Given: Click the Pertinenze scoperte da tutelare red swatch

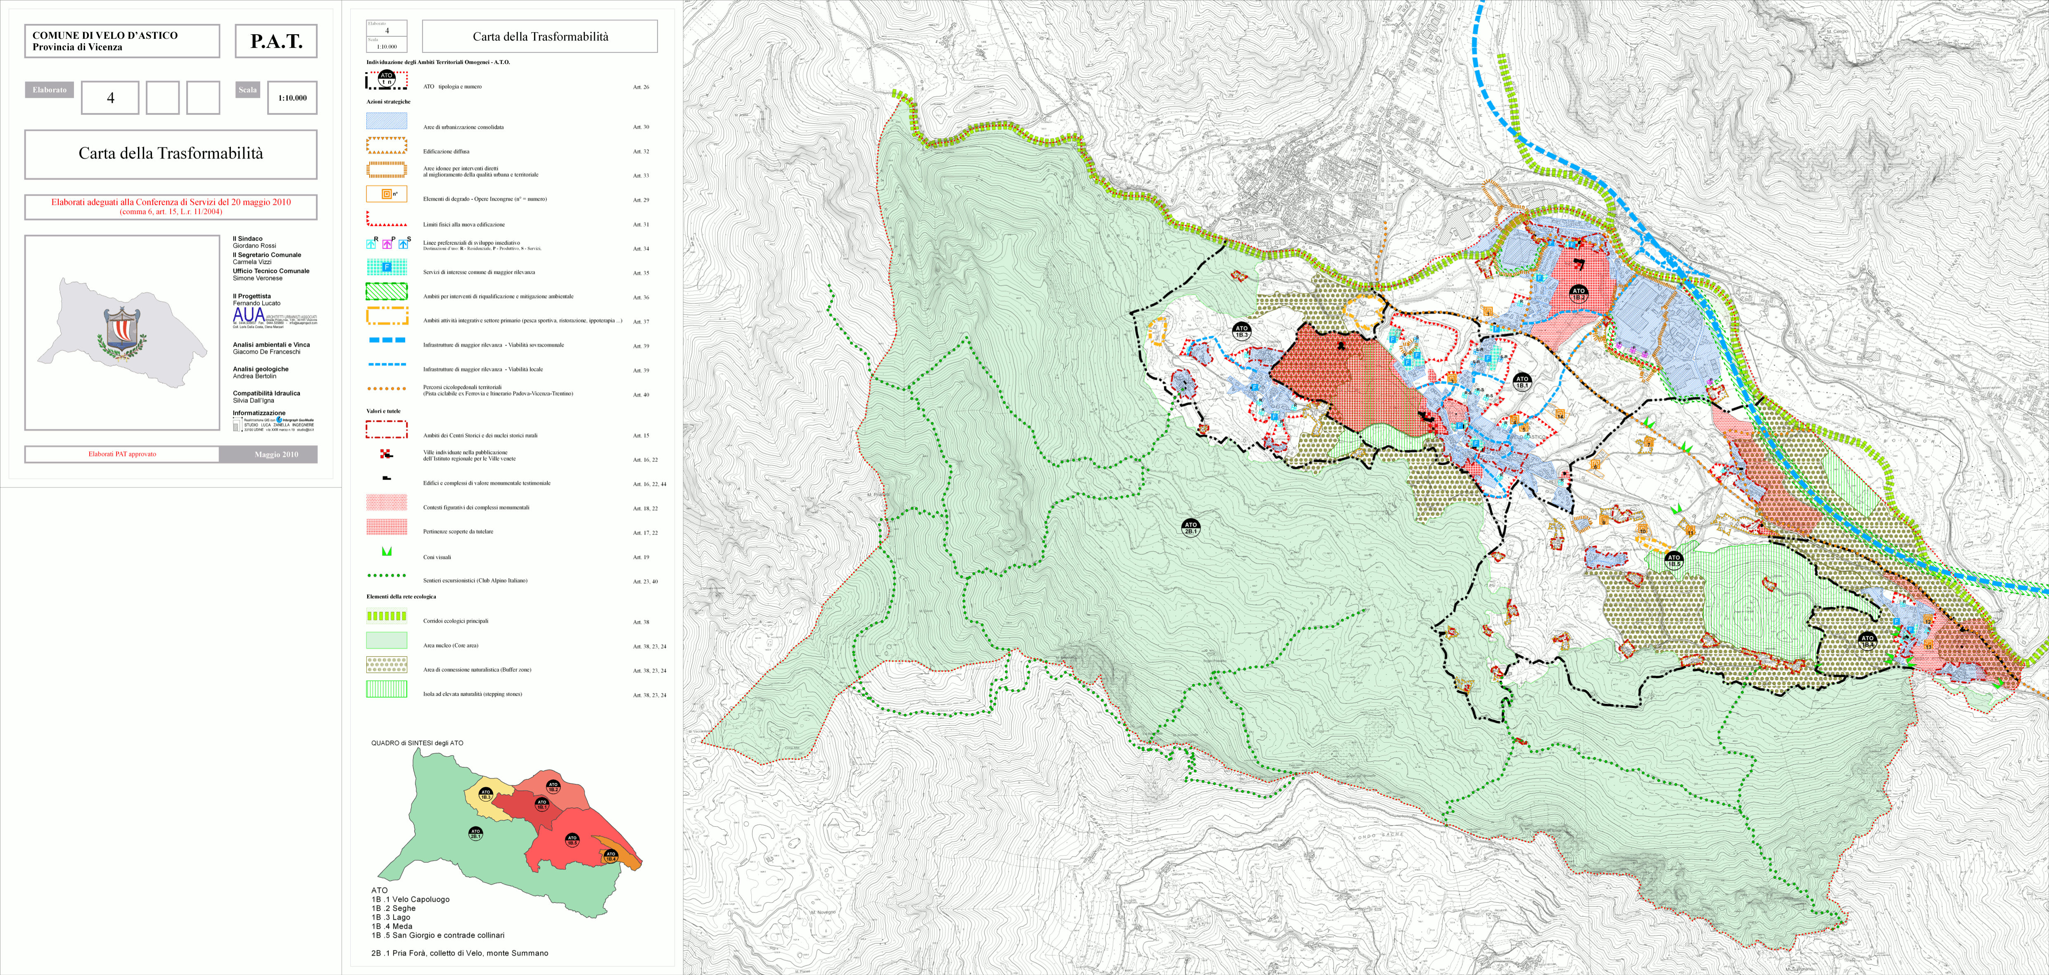Looking at the screenshot, I should click(387, 526).
